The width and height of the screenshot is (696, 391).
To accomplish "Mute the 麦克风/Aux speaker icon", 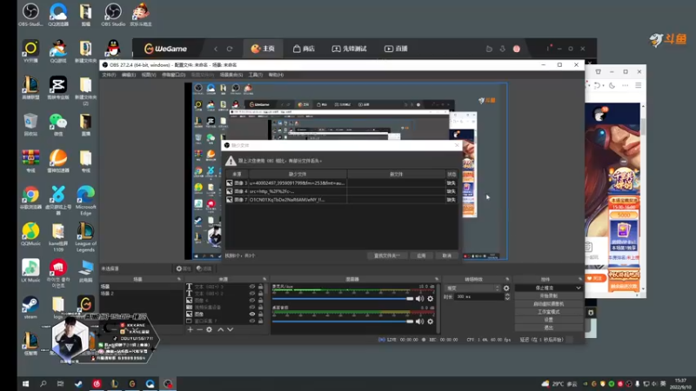I will [419, 299].
